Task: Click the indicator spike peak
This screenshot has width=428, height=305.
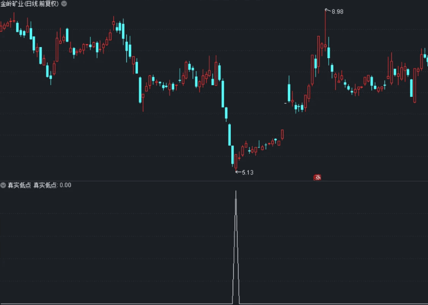Action: point(236,191)
